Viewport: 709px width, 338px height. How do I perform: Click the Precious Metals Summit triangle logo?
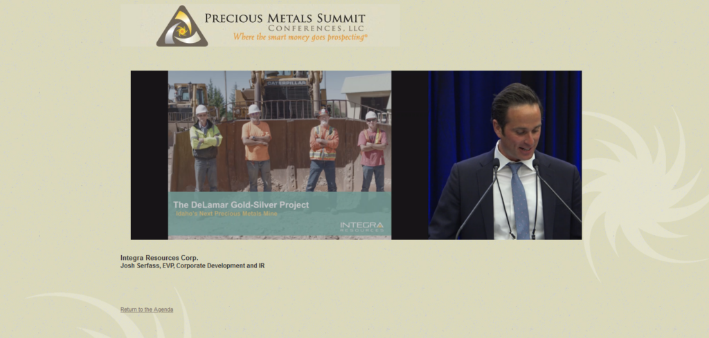(x=181, y=27)
